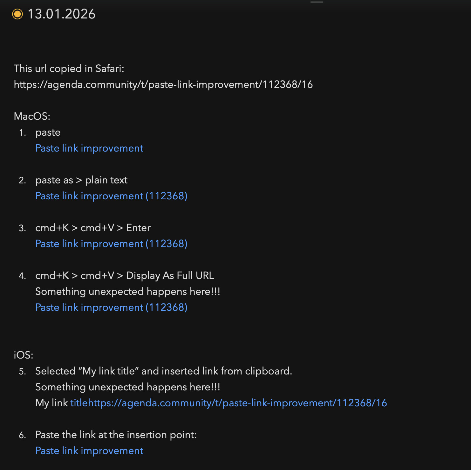Viewport: 471px width, 470px height.
Task: Click the "cmd+K > cmd+V > Enter" line
Action: pos(93,228)
